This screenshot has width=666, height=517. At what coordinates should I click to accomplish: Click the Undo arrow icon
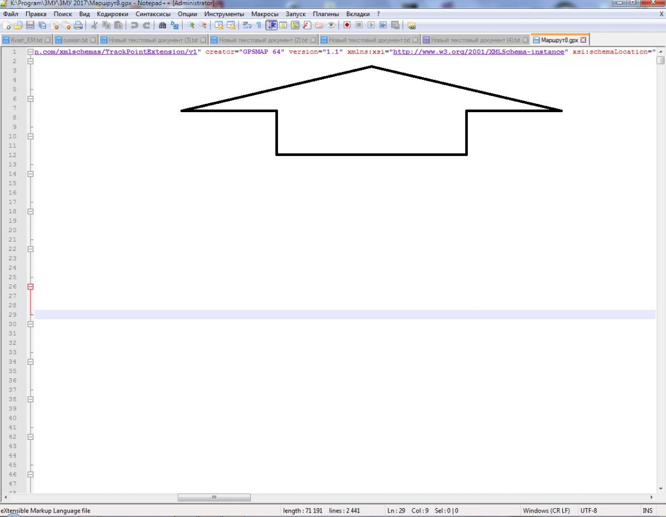(134, 25)
